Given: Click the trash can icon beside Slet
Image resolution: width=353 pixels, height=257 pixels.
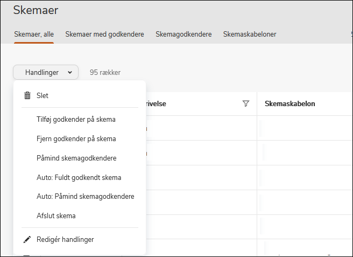Looking at the screenshot, I should (x=27, y=96).
